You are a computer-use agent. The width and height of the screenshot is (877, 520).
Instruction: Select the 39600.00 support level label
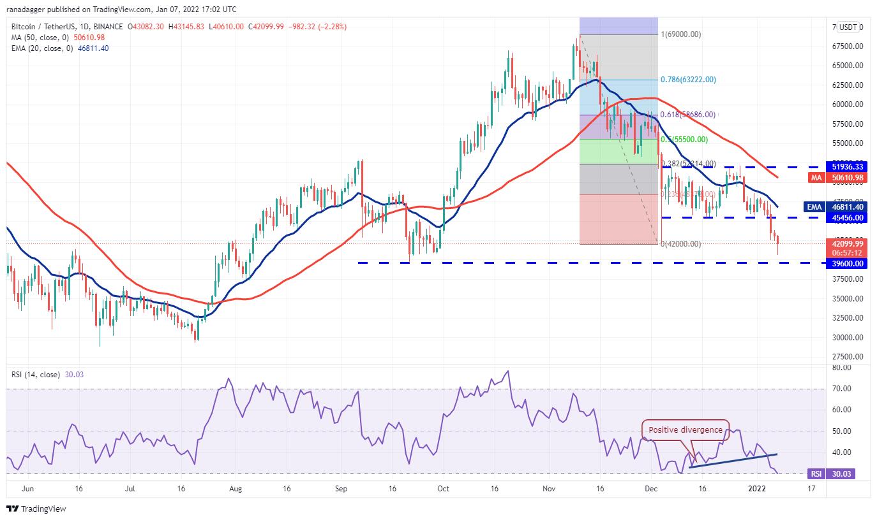[x=848, y=263]
